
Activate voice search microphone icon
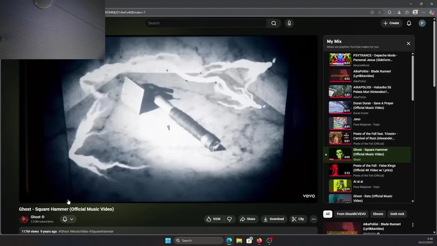click(289, 23)
